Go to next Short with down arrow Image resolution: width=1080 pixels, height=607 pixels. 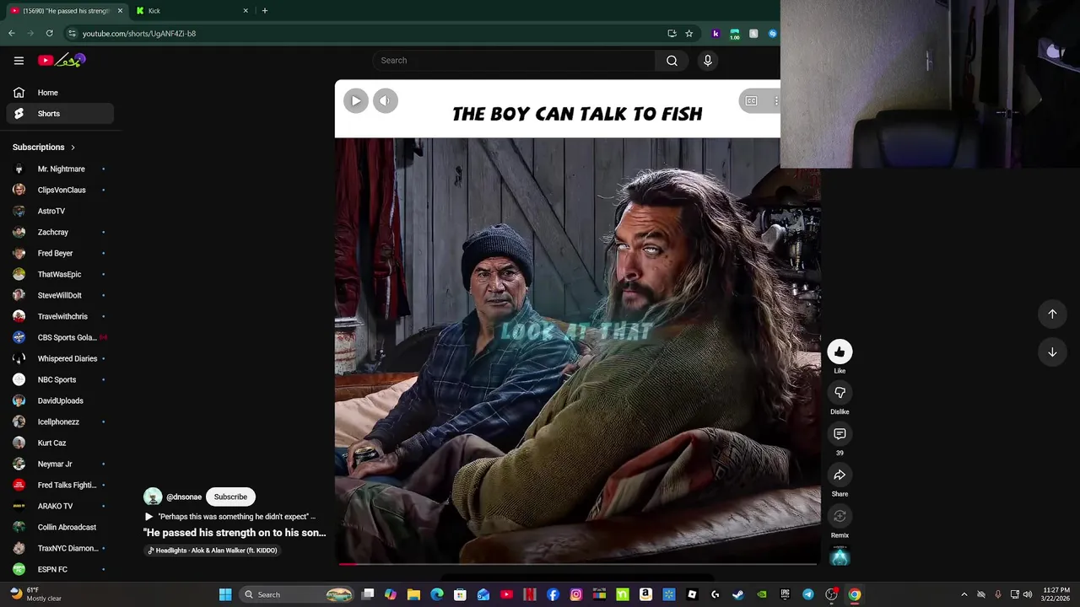tap(1052, 352)
